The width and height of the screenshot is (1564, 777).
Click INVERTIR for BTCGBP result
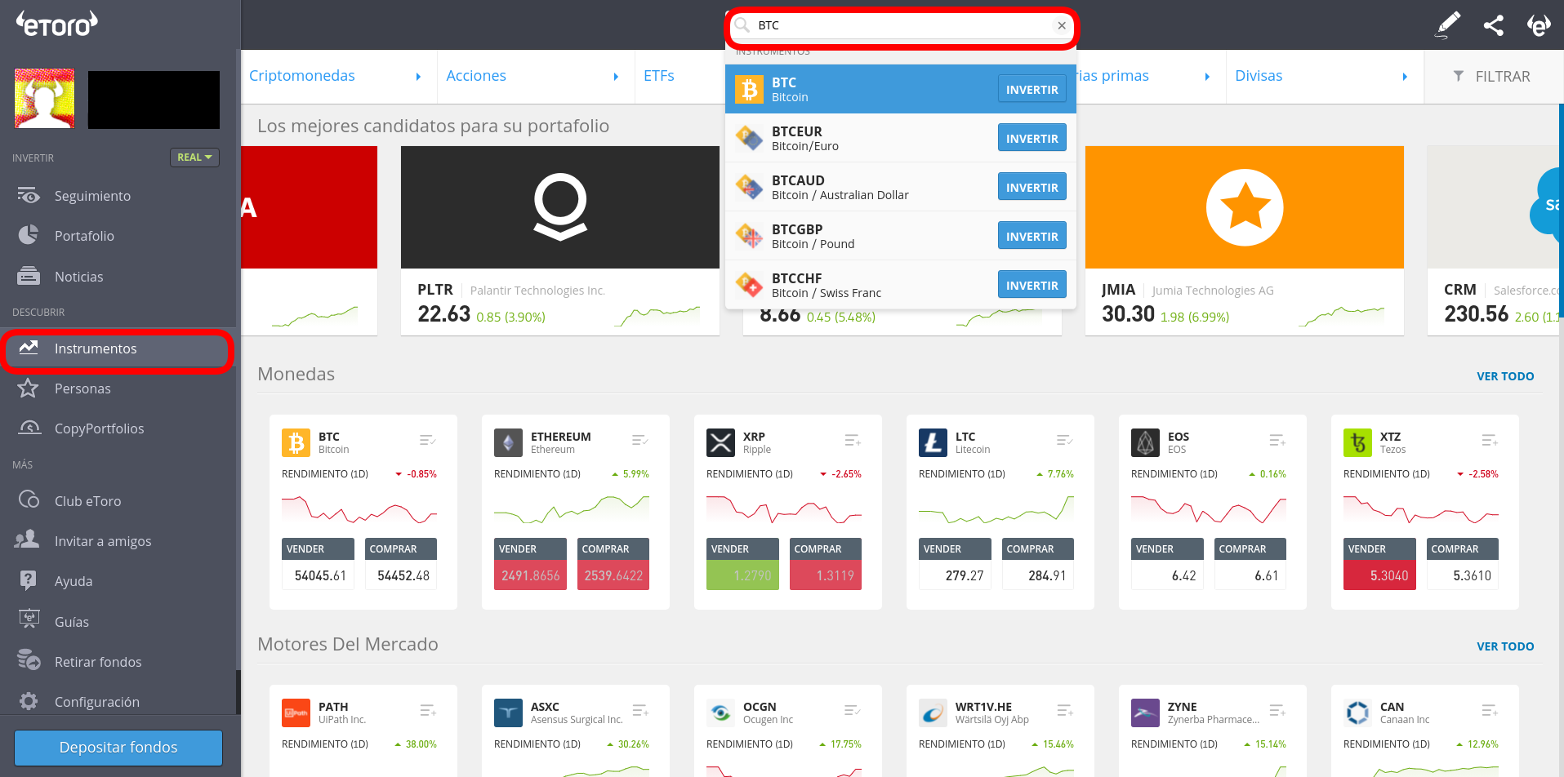(1032, 236)
